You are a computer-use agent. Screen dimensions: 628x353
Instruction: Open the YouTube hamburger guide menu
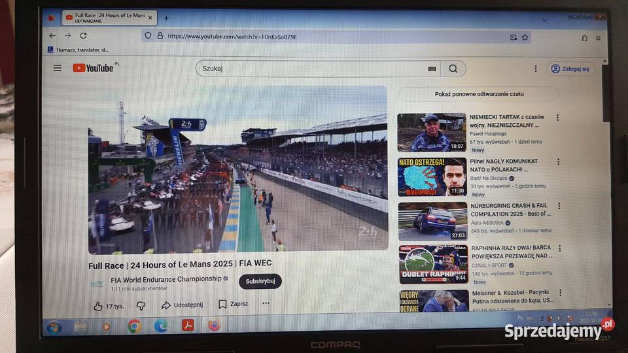(58, 68)
